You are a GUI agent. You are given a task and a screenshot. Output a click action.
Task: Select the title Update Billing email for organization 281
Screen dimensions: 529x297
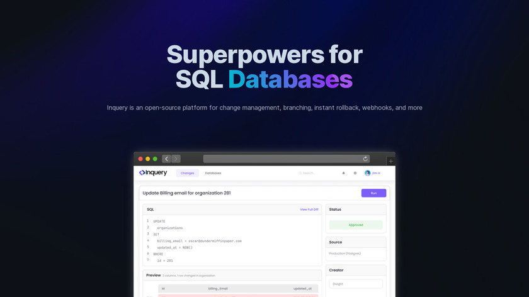[186, 193]
